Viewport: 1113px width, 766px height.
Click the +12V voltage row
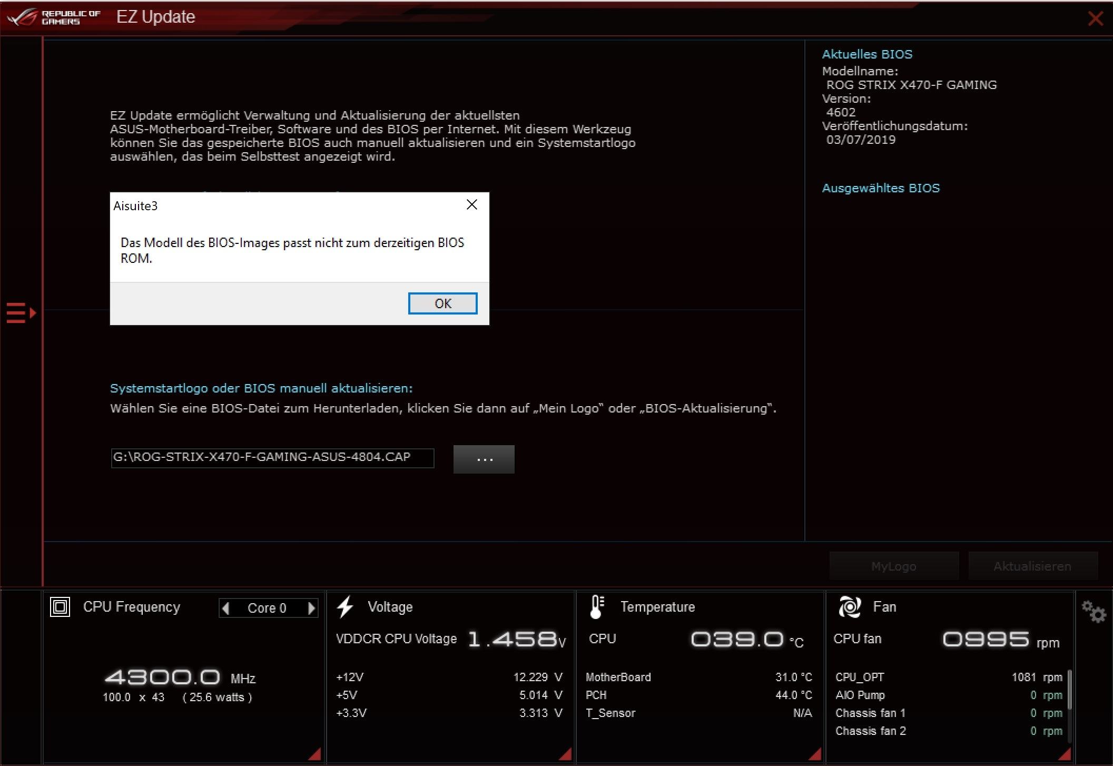(449, 677)
